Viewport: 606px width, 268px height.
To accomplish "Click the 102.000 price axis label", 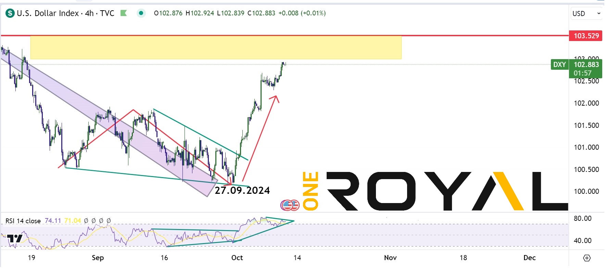I will [x=586, y=103].
